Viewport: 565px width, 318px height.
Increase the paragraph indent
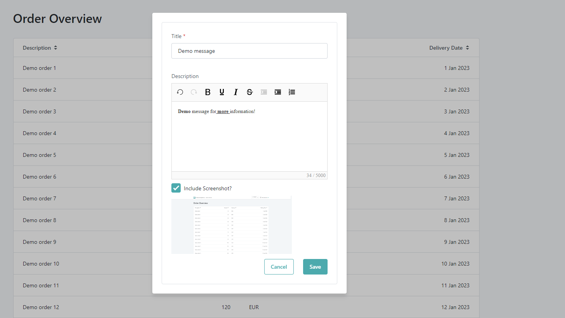(278, 92)
